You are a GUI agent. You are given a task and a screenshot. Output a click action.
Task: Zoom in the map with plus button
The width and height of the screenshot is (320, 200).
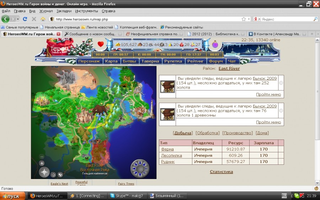point(42,163)
